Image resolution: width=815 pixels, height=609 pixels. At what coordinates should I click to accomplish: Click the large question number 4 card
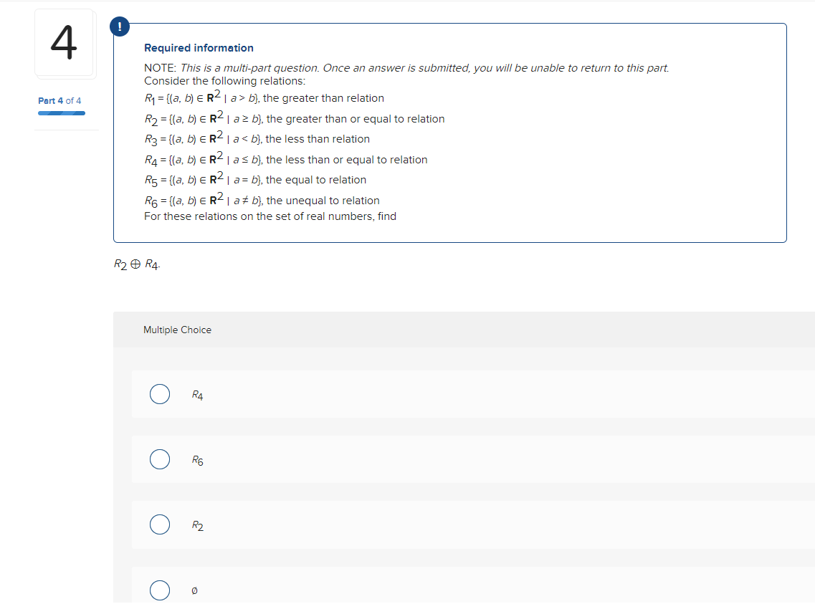tap(64, 43)
